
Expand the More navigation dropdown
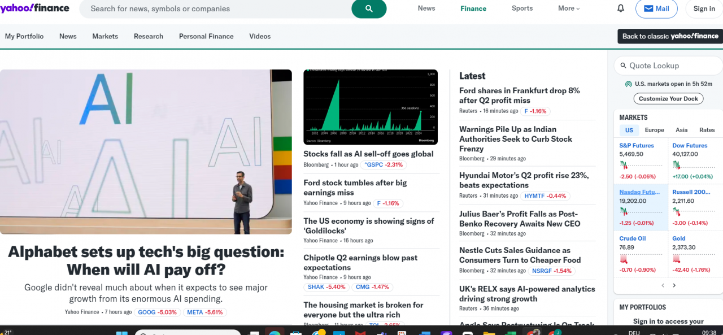click(568, 8)
